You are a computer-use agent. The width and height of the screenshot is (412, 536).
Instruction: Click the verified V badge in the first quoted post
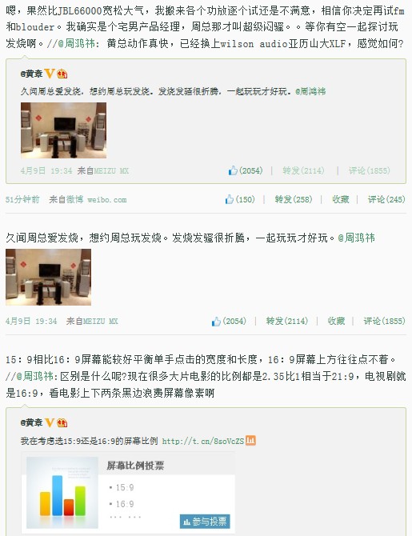coord(50,74)
